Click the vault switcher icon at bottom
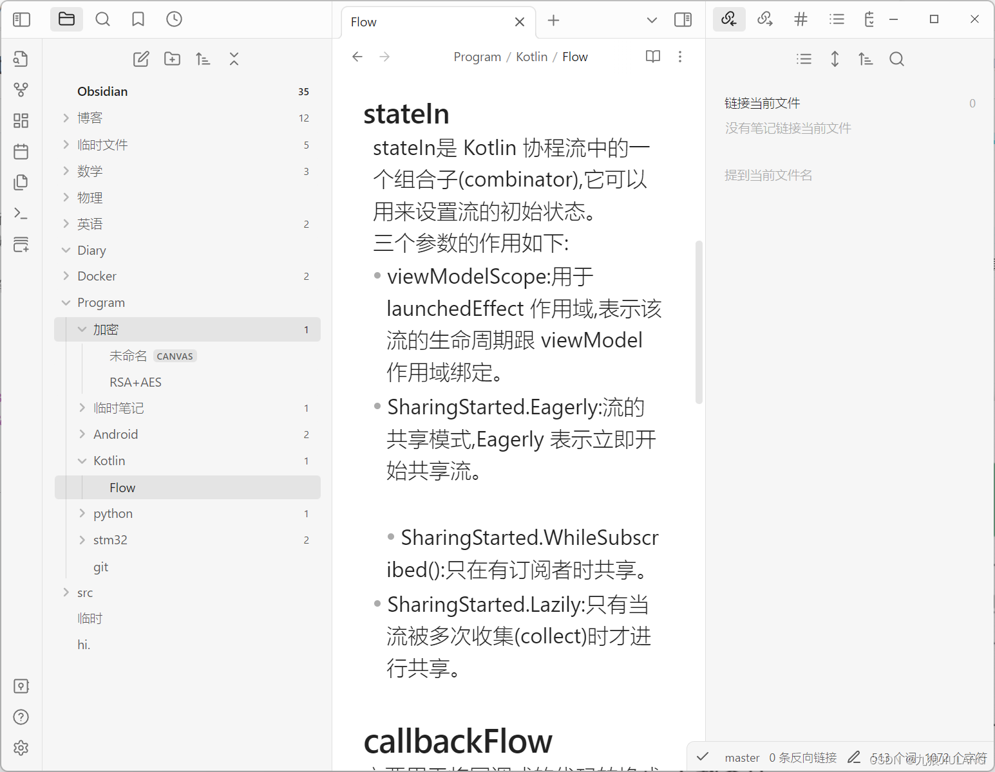Screen dimensions: 995x772 [21, 686]
